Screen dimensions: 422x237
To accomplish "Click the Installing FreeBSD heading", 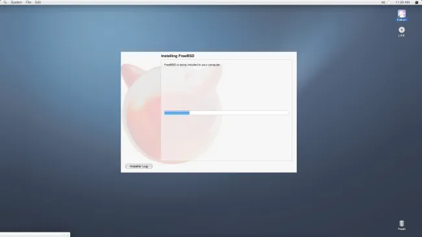I will (x=177, y=56).
